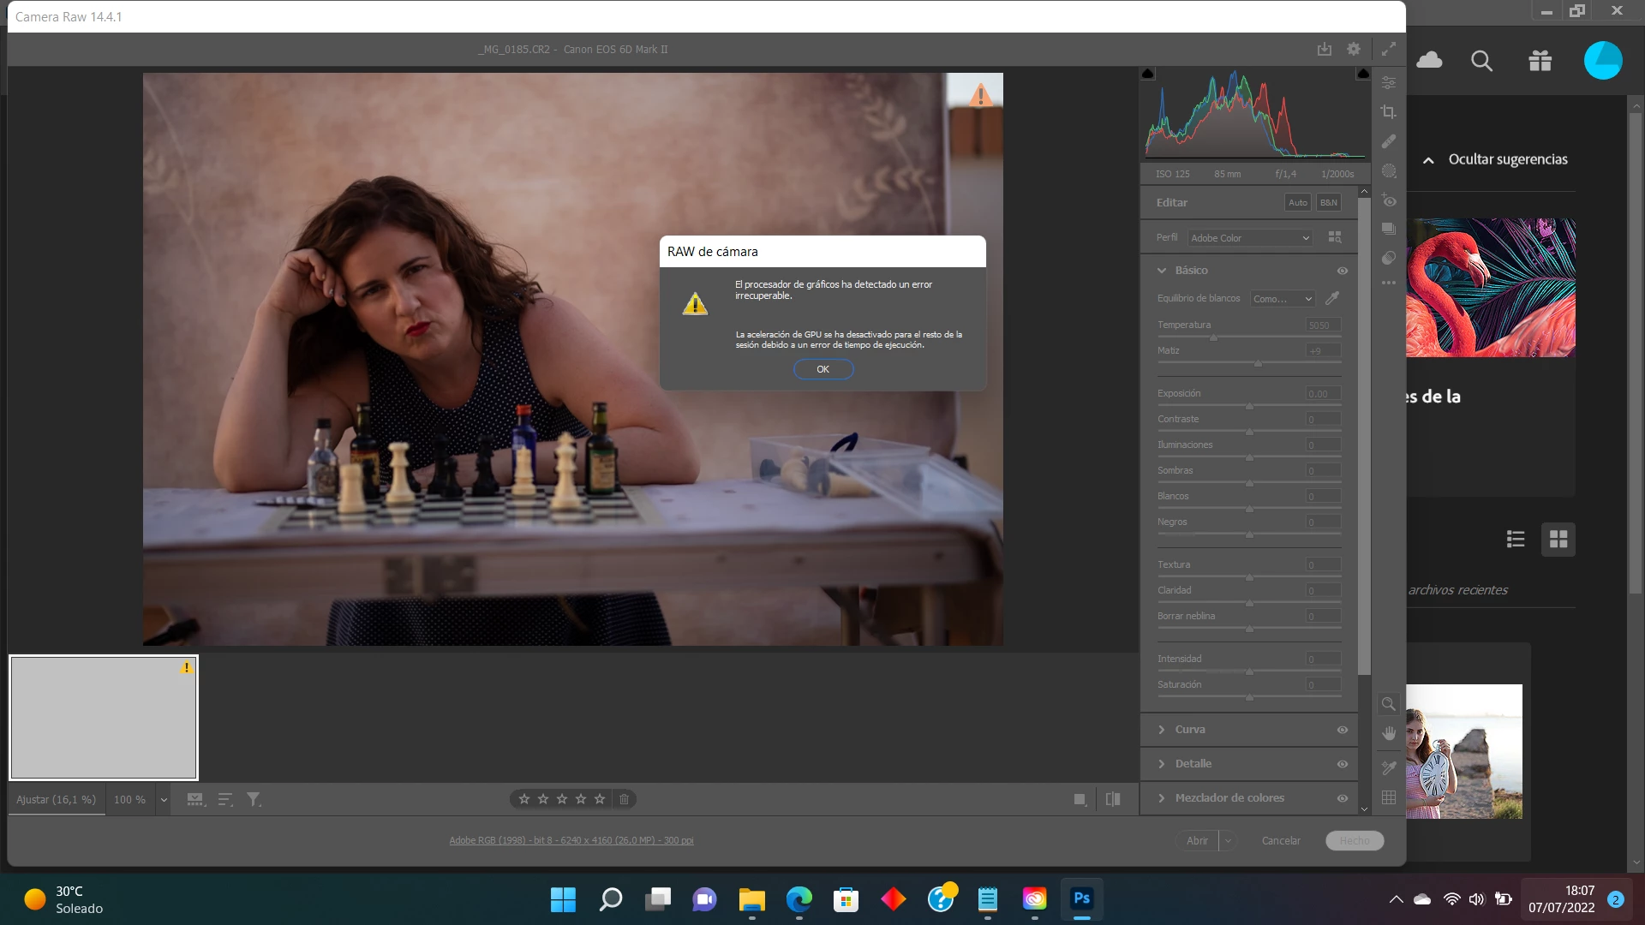Select the Crop tool in sidebar
1645x925 pixels.
1389,112
